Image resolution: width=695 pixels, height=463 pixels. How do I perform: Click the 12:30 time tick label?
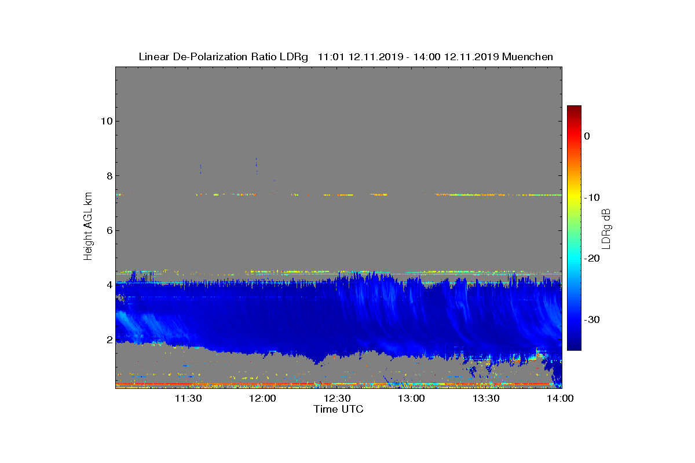coord(338,398)
